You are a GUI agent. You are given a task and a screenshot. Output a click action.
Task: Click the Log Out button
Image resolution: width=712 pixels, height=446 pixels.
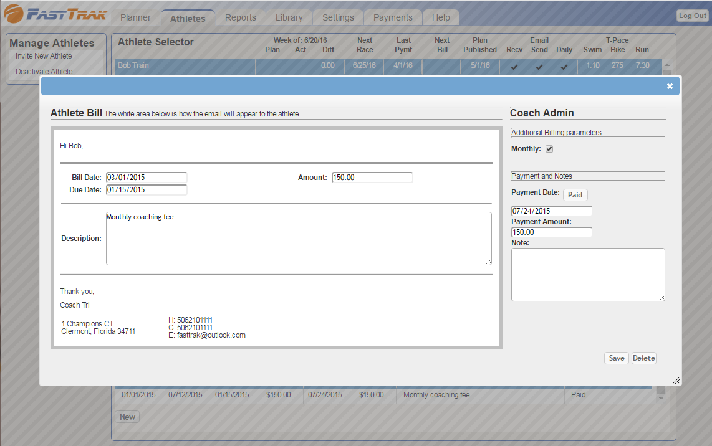point(692,16)
